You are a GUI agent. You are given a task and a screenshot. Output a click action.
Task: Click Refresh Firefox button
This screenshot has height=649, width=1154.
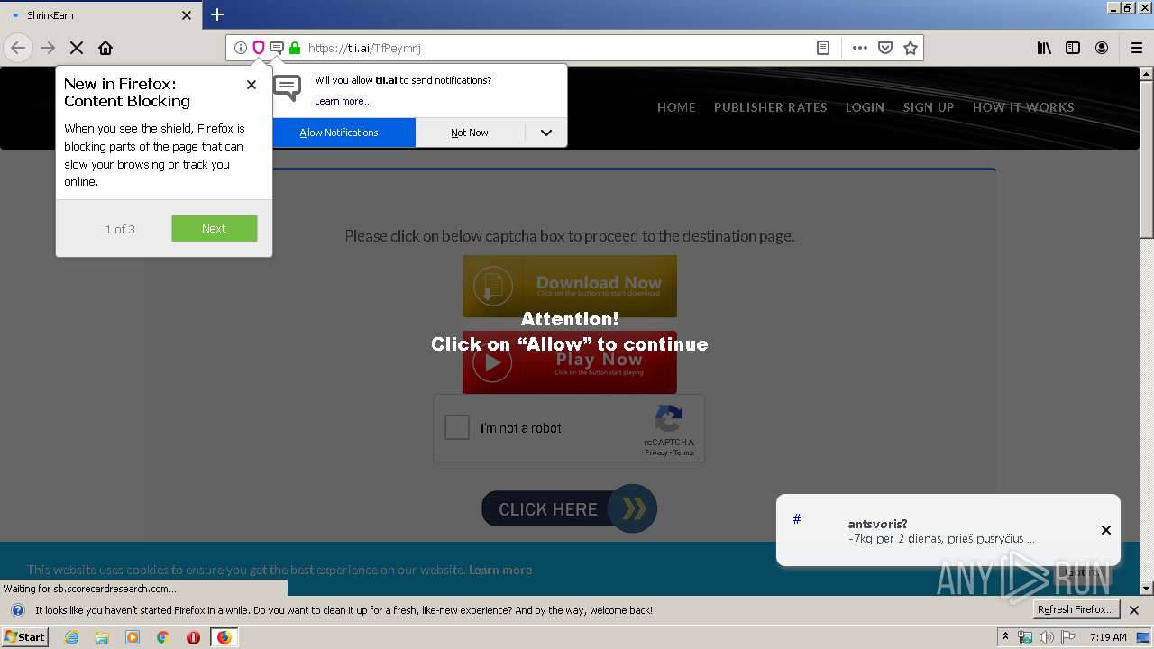(1076, 609)
